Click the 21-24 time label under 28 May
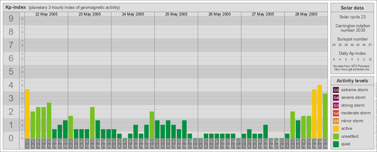 [325, 144]
